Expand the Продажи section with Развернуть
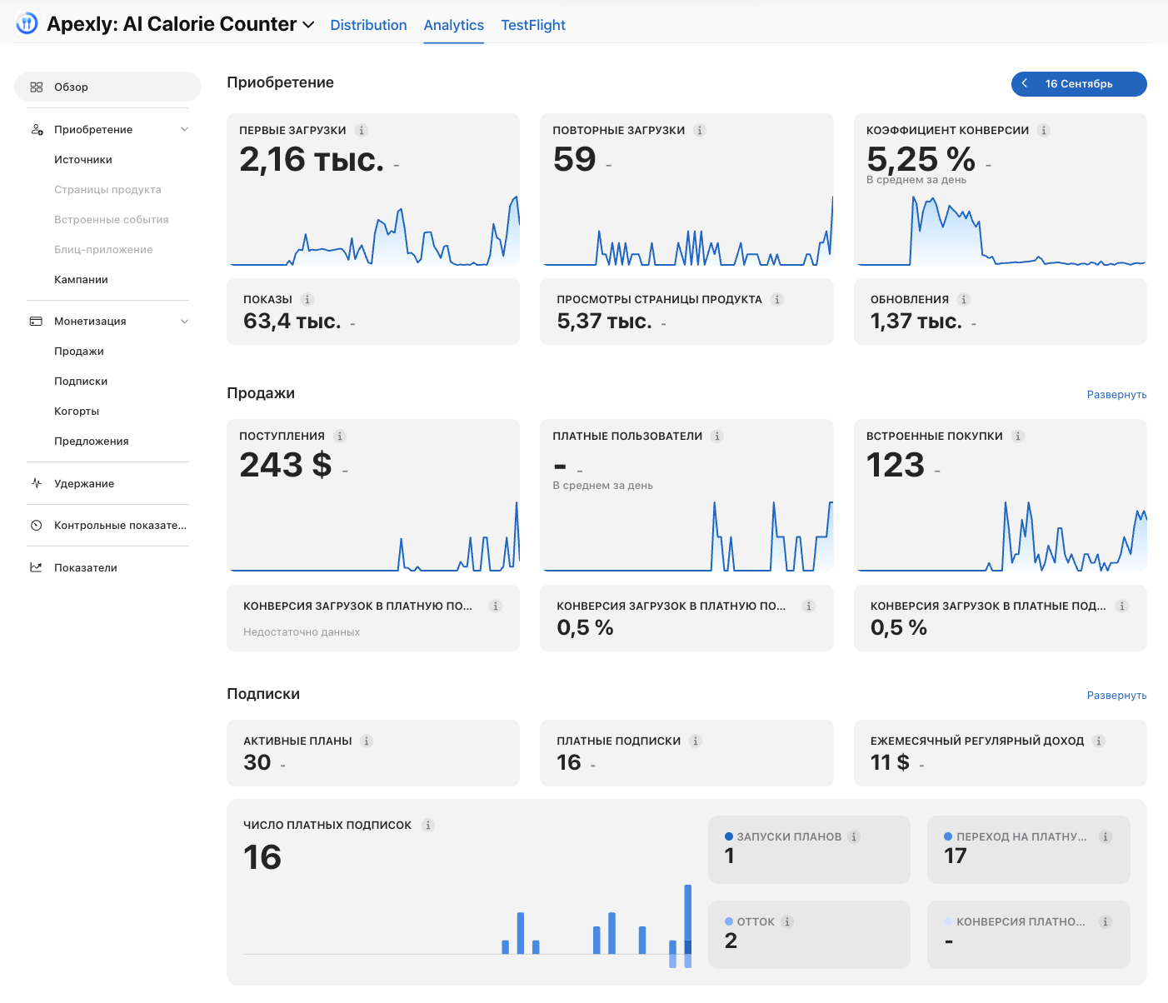 click(x=1116, y=394)
